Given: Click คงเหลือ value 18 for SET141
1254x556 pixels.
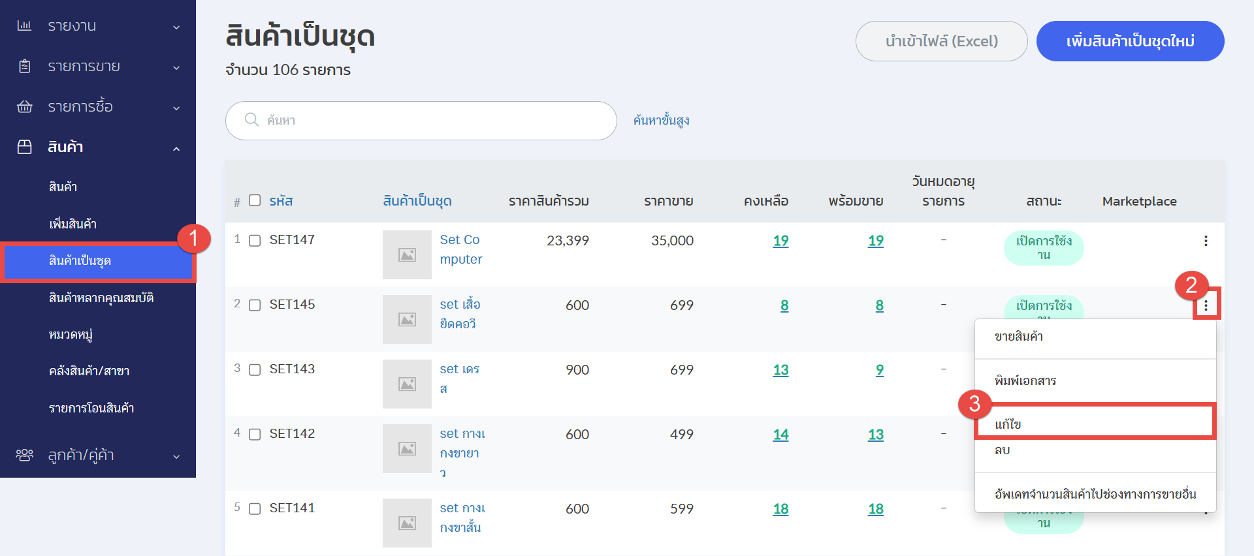Looking at the screenshot, I should pyautogui.click(x=780, y=509).
